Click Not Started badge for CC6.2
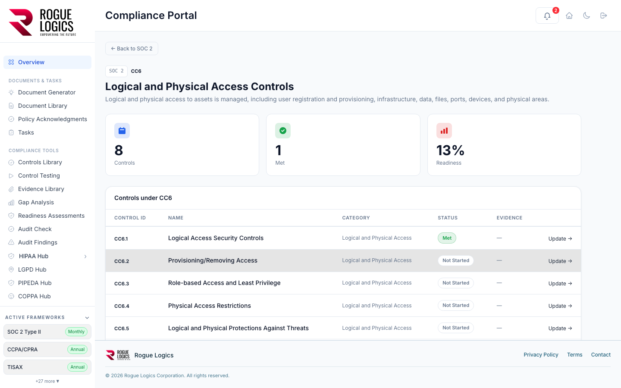The height and width of the screenshot is (388, 621). 456,260
